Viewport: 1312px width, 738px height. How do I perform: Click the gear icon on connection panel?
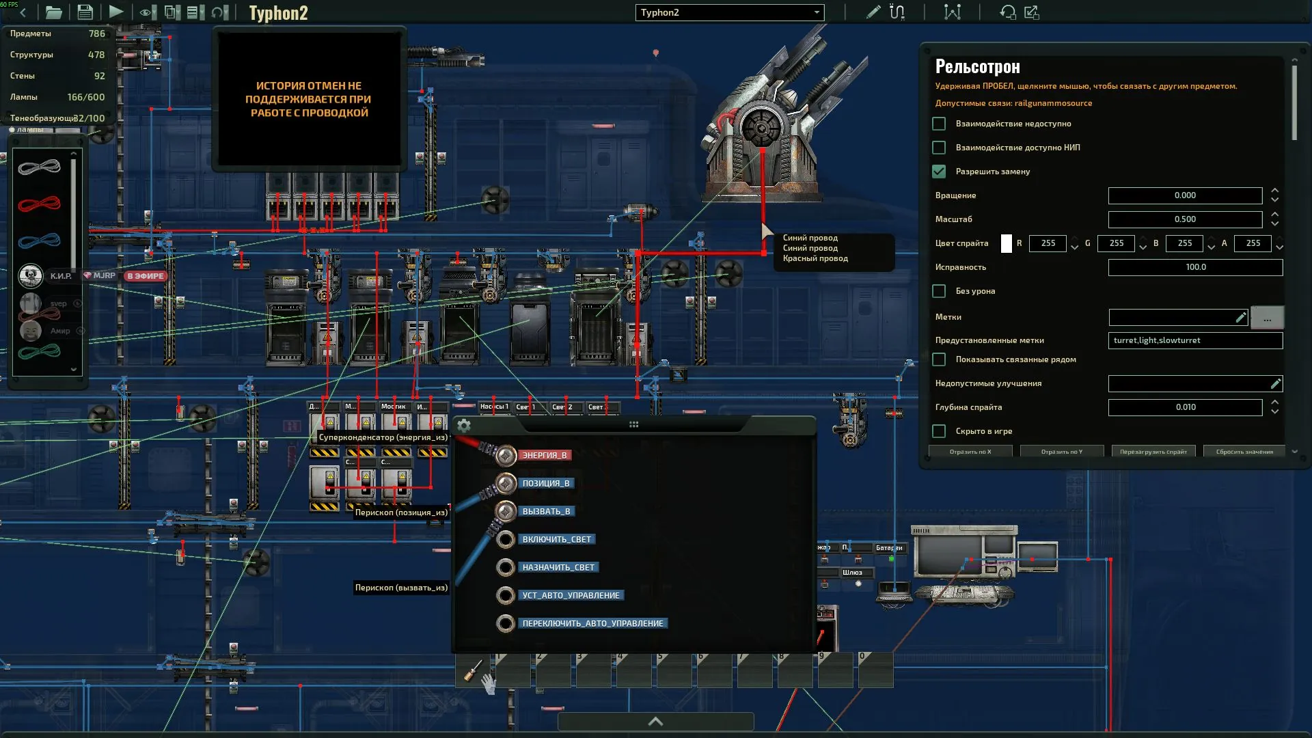pyautogui.click(x=464, y=426)
